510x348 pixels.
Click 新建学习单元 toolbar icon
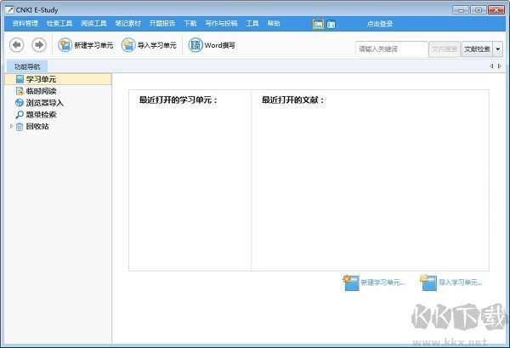65,45
